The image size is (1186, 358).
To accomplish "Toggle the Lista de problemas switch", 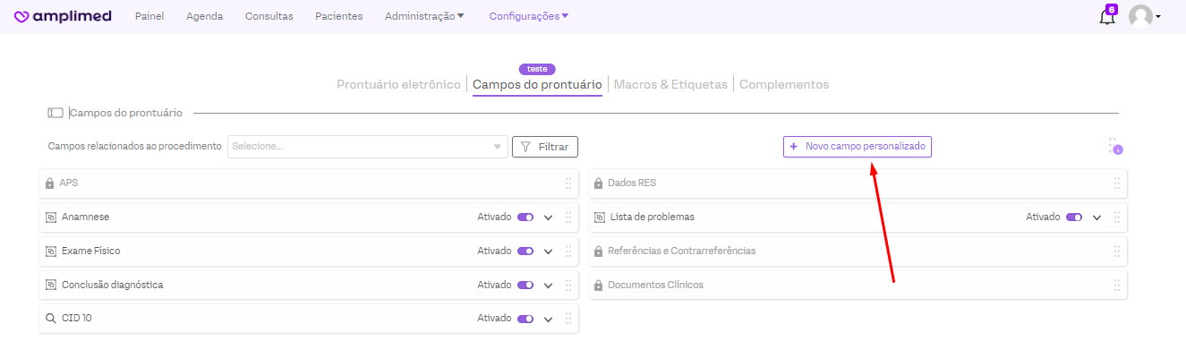I will click(x=1073, y=217).
